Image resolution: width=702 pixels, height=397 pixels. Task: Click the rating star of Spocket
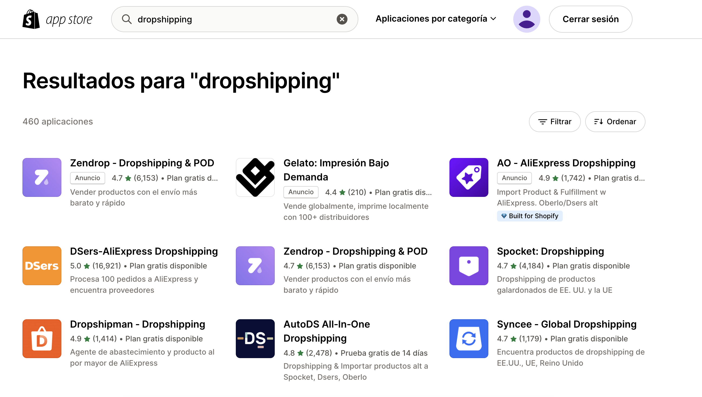click(x=514, y=266)
